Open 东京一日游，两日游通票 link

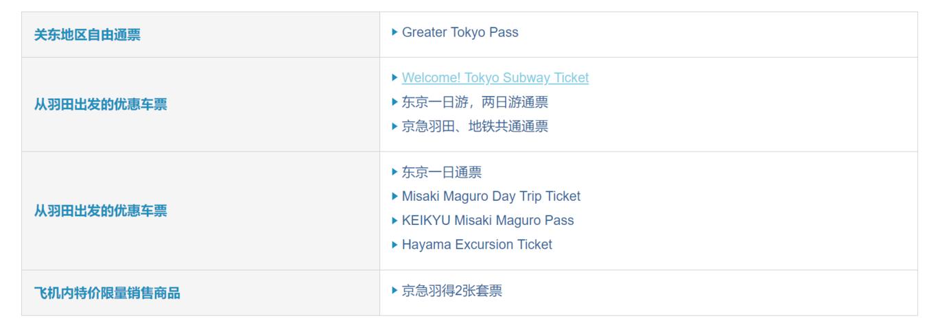pos(475,102)
